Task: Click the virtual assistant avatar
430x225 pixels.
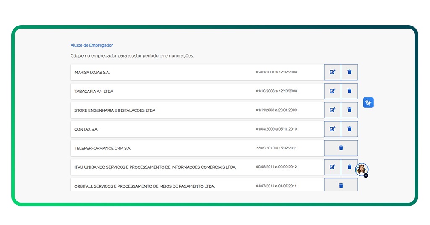Action: click(x=361, y=169)
